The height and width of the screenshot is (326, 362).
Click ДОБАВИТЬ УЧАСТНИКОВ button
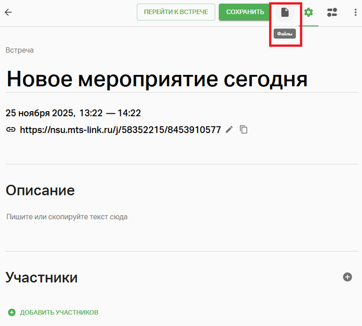53,312
